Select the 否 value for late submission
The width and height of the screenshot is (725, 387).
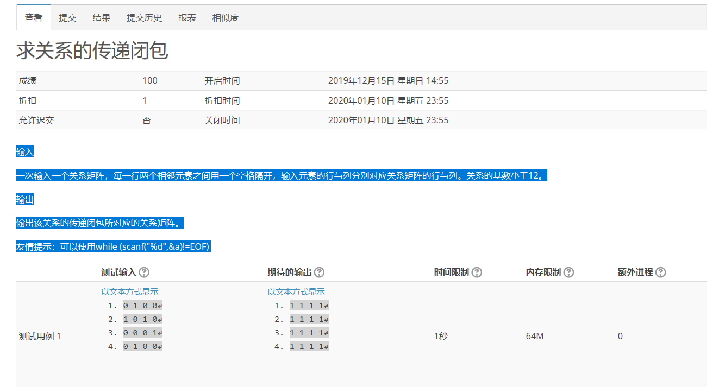pyautogui.click(x=147, y=120)
